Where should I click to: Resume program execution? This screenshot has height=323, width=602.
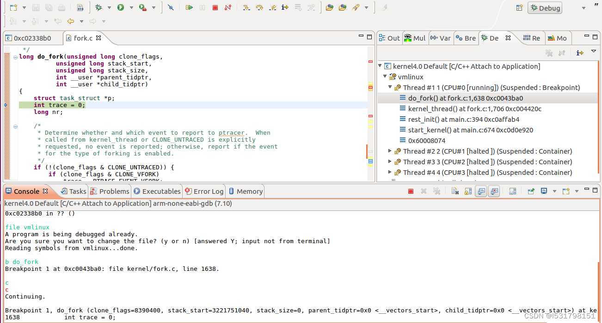point(190,7)
